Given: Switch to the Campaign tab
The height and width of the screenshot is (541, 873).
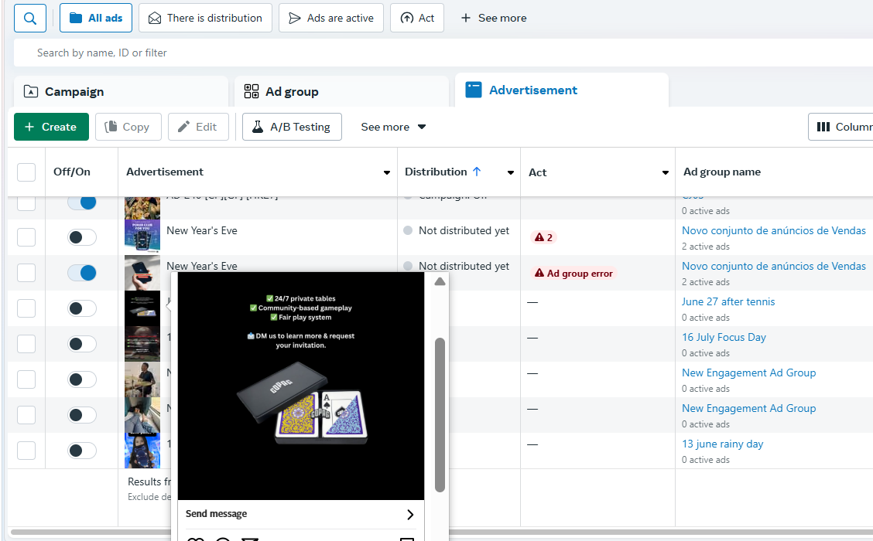Looking at the screenshot, I should [121, 92].
